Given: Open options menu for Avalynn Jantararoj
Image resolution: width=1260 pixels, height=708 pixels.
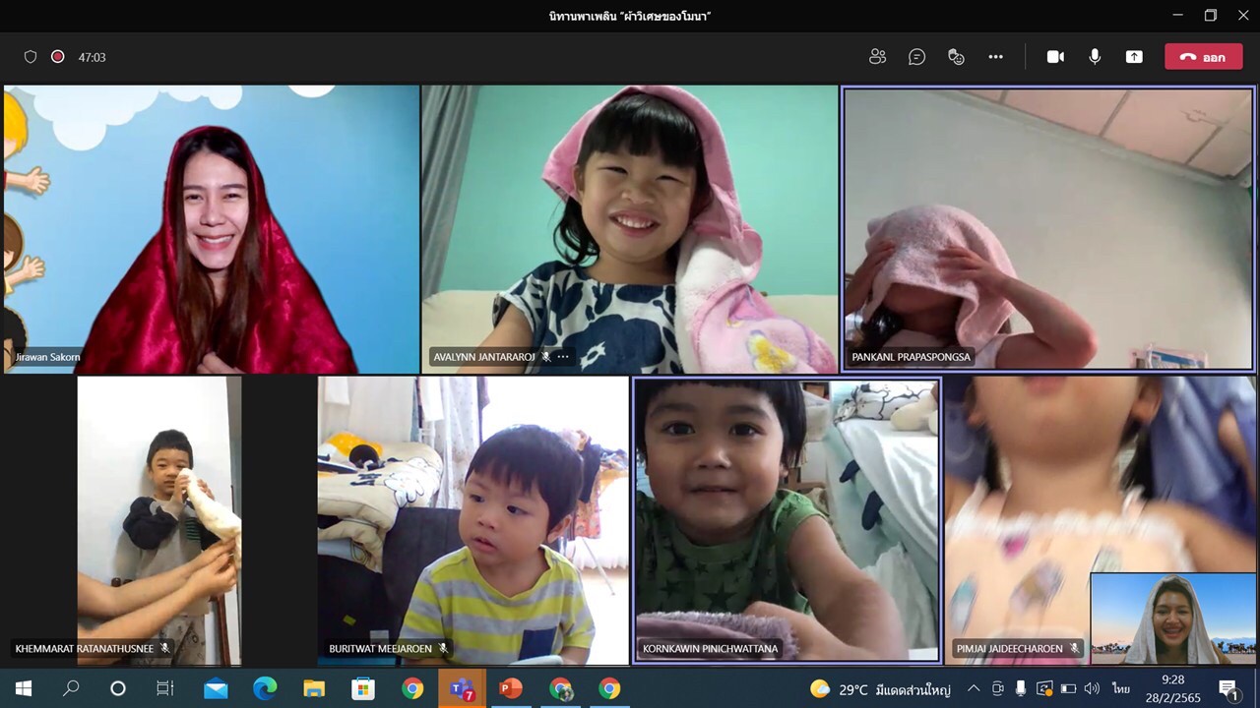Looking at the screenshot, I should pyautogui.click(x=563, y=357).
